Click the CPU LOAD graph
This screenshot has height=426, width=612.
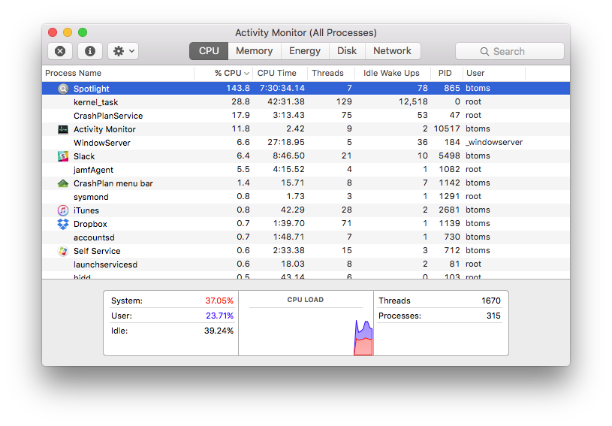click(306, 331)
